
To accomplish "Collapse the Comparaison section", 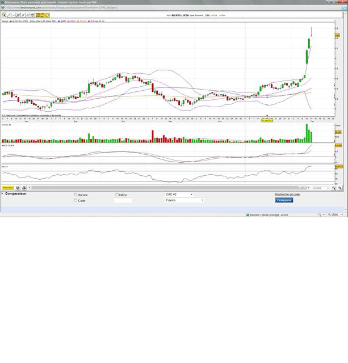I will [2, 193].
